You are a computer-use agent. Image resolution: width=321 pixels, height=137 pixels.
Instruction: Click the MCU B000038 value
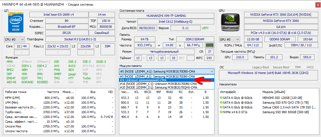click(106, 27)
